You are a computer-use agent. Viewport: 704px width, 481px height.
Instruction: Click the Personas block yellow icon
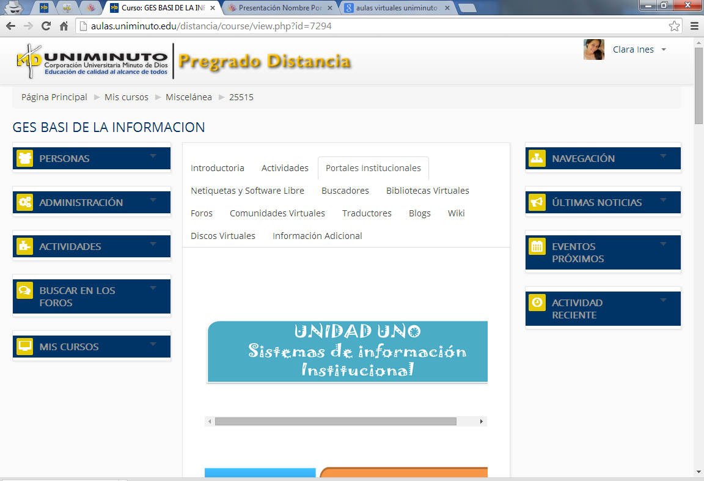pos(24,158)
